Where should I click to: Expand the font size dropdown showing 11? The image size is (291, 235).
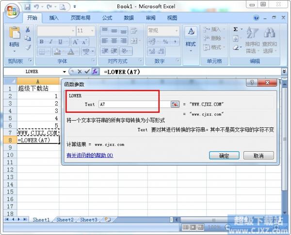(x=92, y=31)
